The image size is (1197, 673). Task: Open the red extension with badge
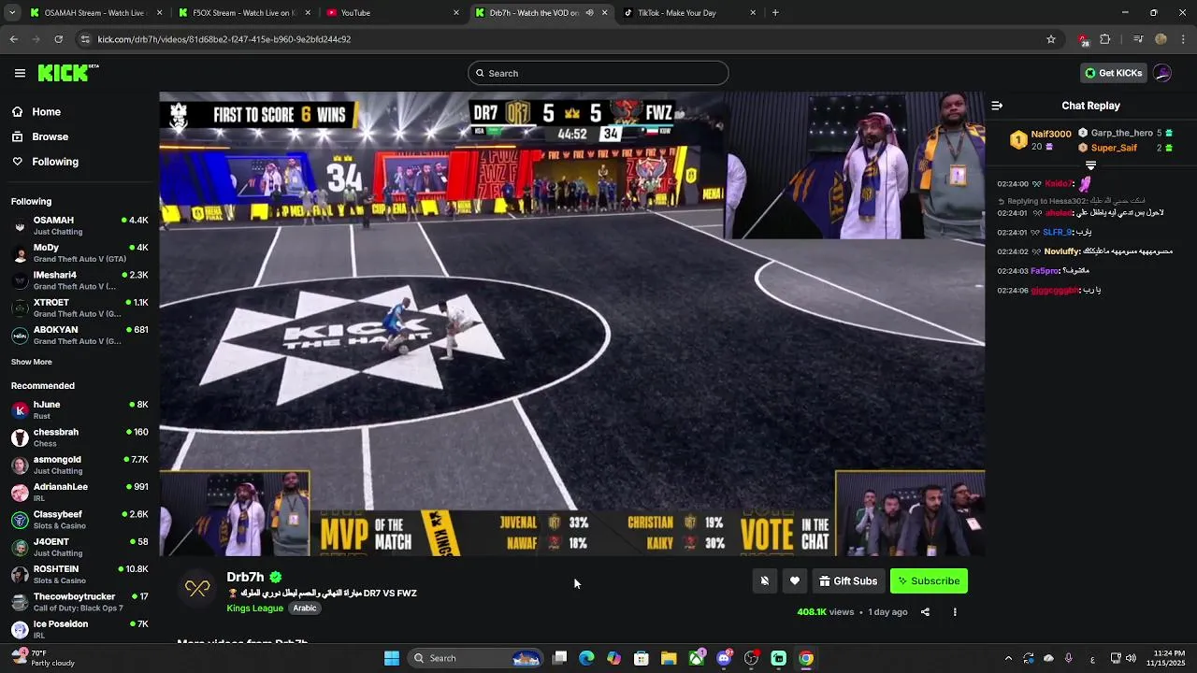1083,39
